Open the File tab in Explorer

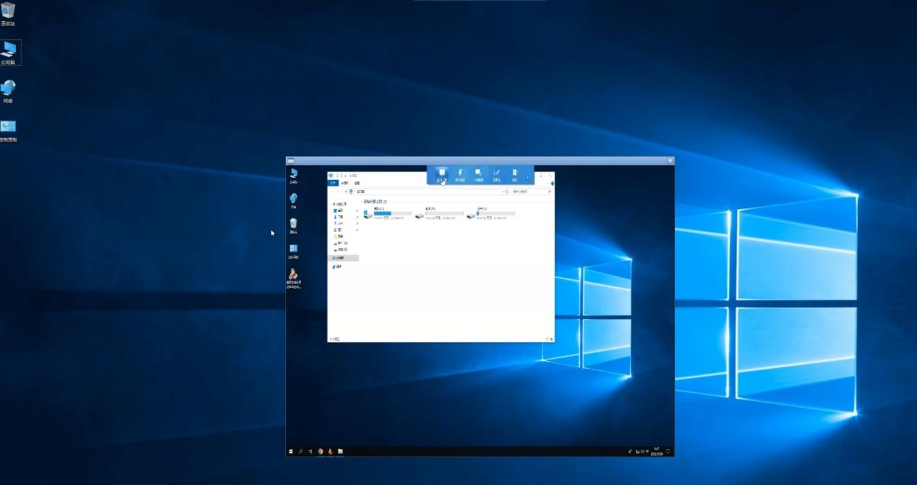tap(333, 183)
